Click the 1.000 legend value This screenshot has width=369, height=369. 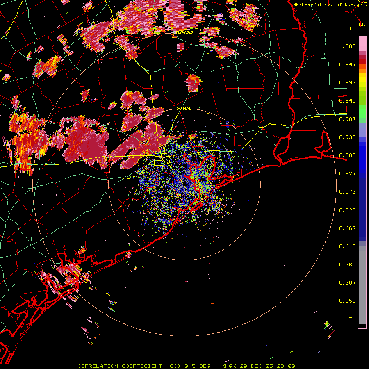point(347,46)
